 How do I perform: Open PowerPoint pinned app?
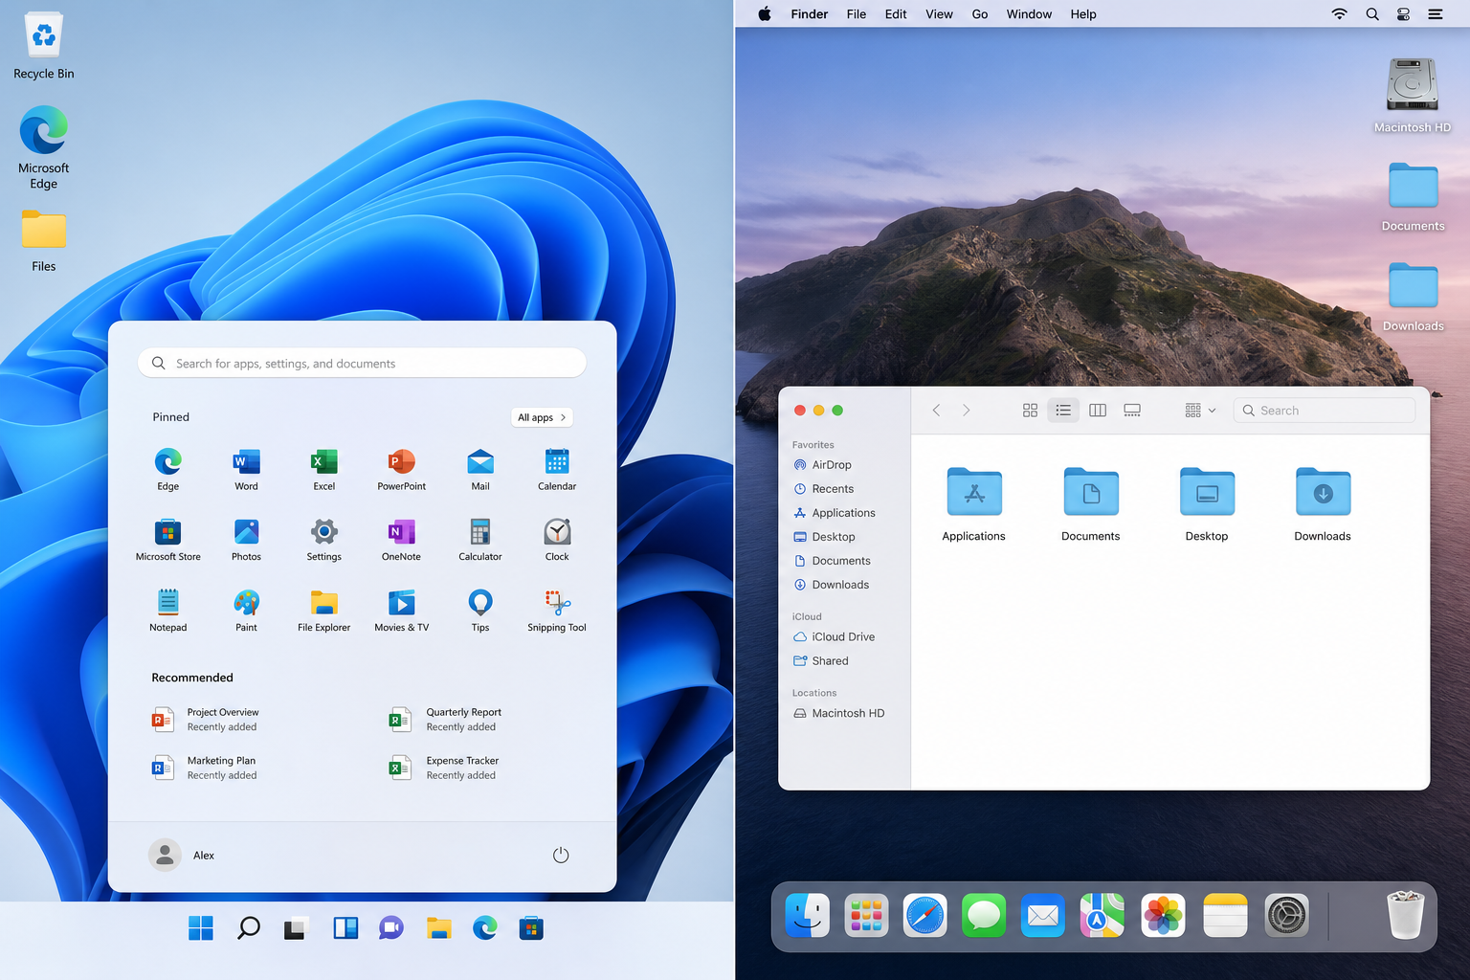(x=402, y=469)
